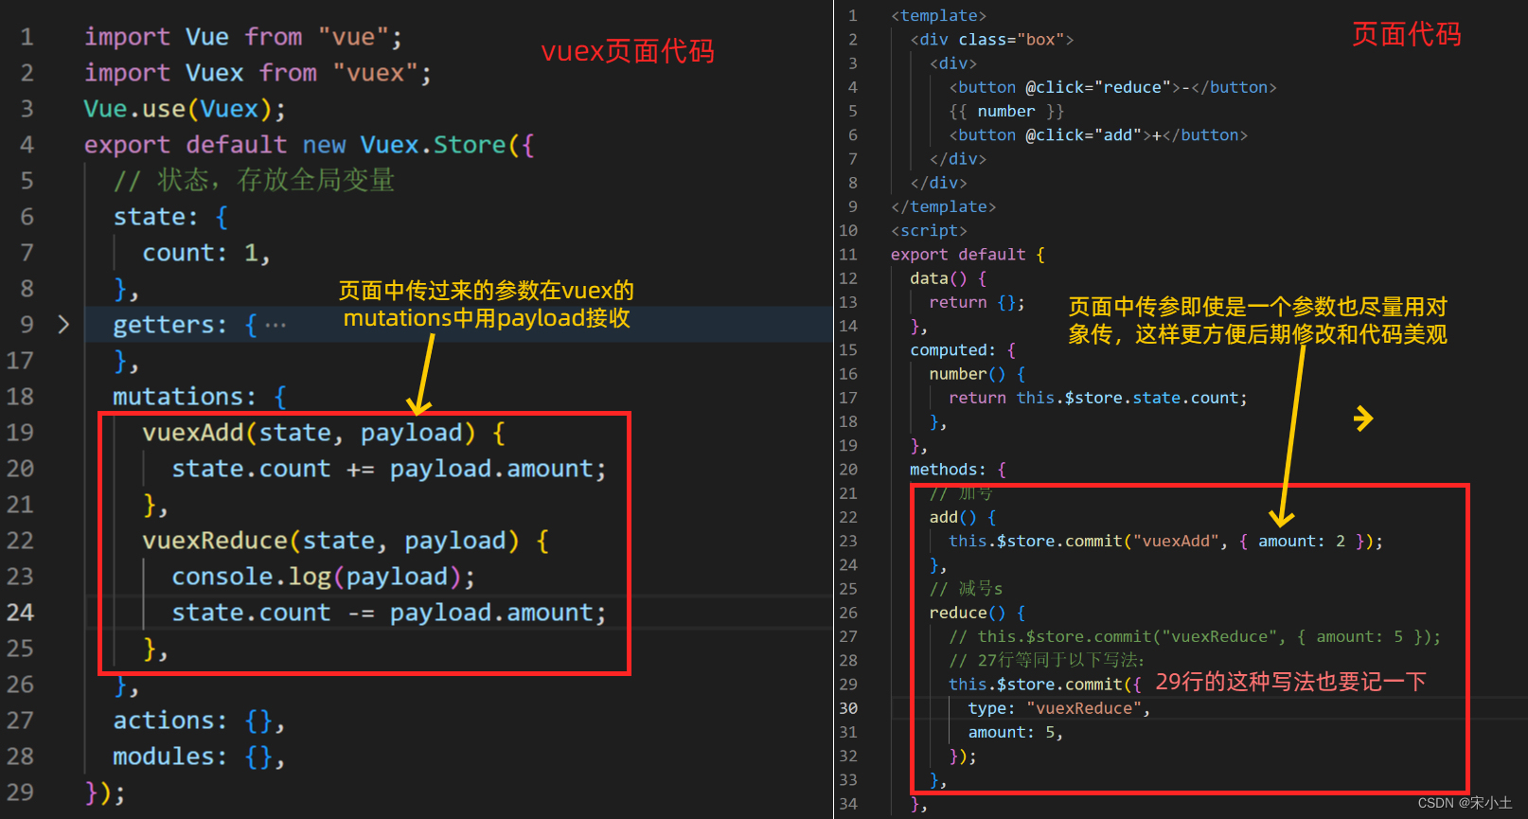Click 'this.$store.commit({' on line 29

[x=1045, y=685]
